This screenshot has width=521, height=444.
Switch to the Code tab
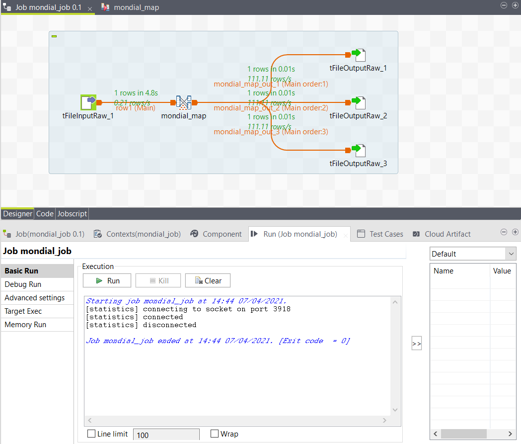click(45, 214)
